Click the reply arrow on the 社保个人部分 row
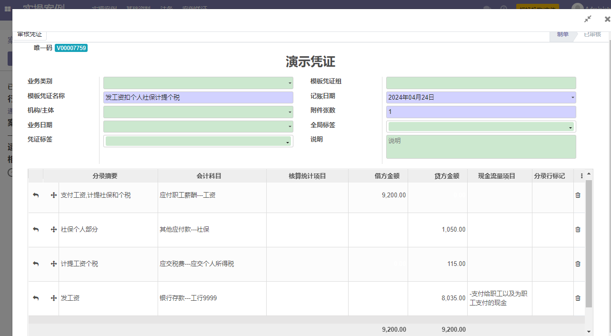611x336 pixels. coord(36,229)
